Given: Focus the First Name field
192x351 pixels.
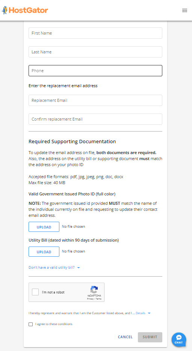Looking at the screenshot, I should tap(95, 33).
